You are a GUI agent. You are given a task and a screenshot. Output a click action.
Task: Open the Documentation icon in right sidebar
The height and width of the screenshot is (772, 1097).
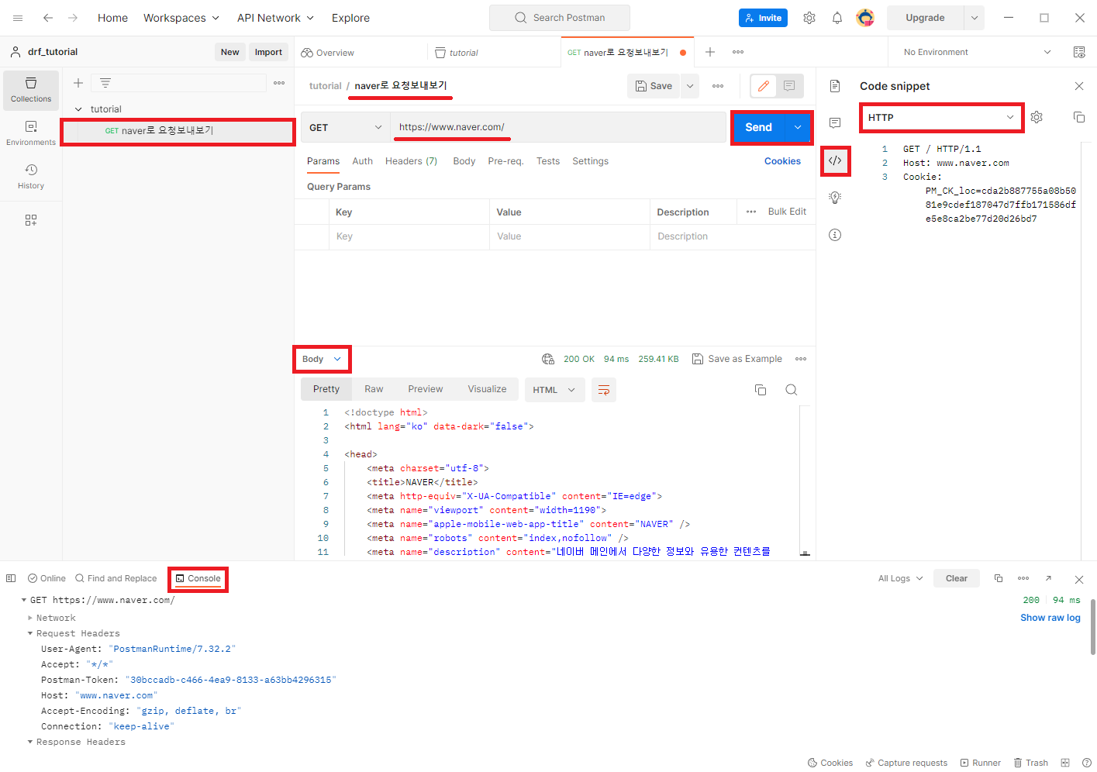[x=835, y=86]
